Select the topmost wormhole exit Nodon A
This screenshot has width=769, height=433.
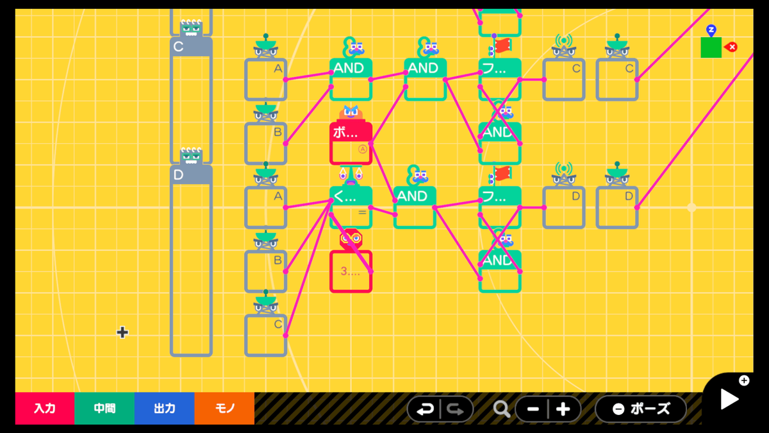coord(265,79)
